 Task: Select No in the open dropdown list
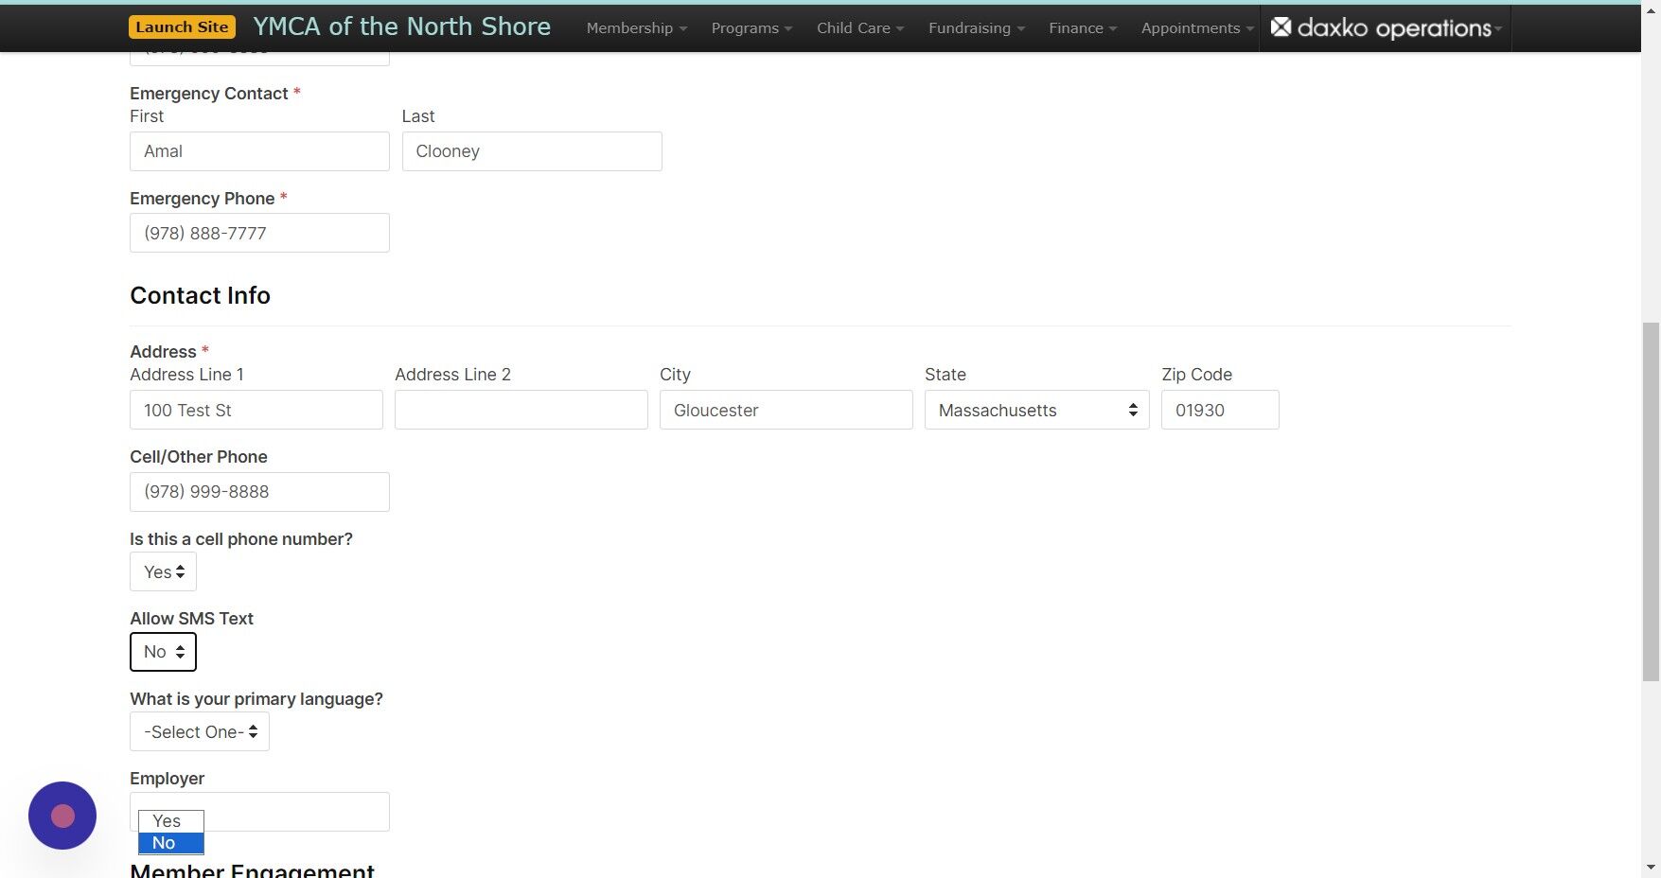pyautogui.click(x=170, y=842)
